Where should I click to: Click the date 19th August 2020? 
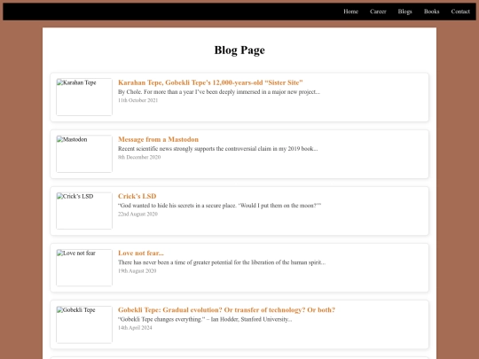[137, 270]
